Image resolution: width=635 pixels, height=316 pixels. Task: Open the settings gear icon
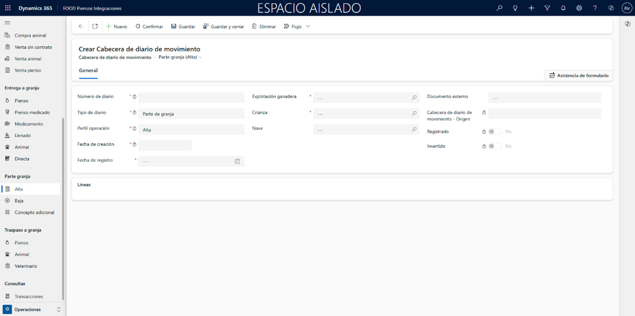pyautogui.click(x=579, y=8)
